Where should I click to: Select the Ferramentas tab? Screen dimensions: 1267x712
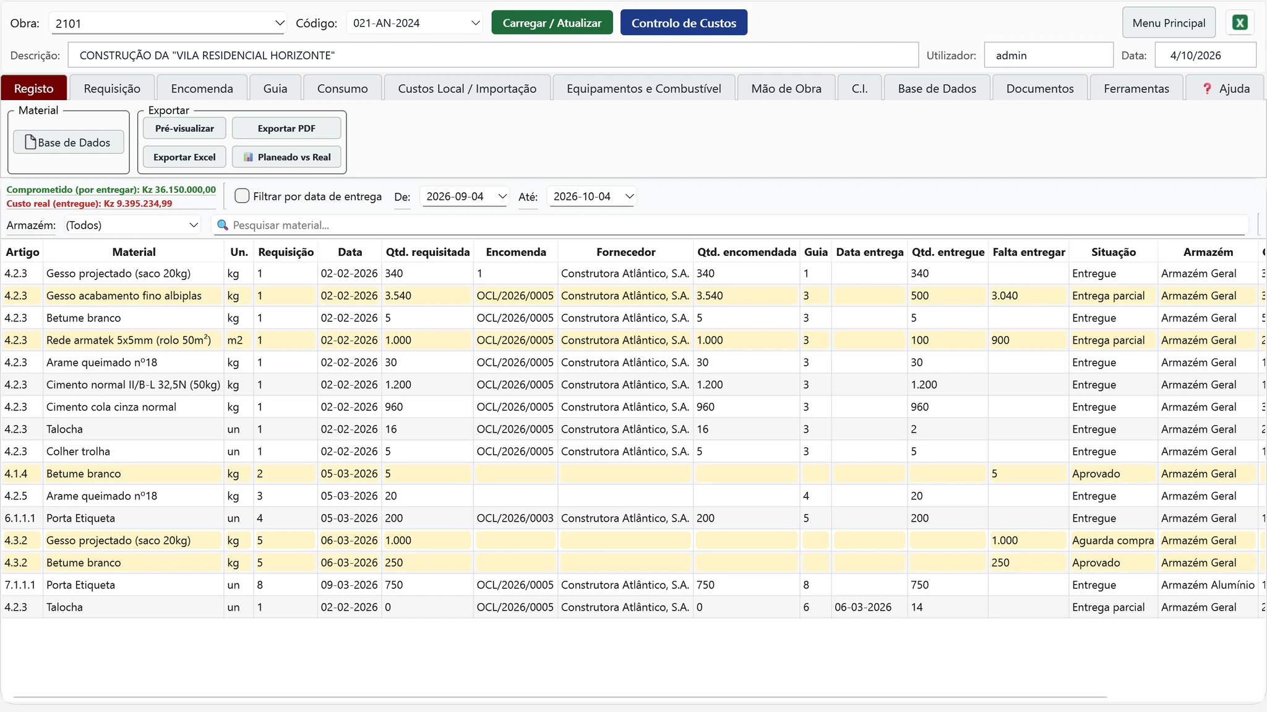point(1136,88)
